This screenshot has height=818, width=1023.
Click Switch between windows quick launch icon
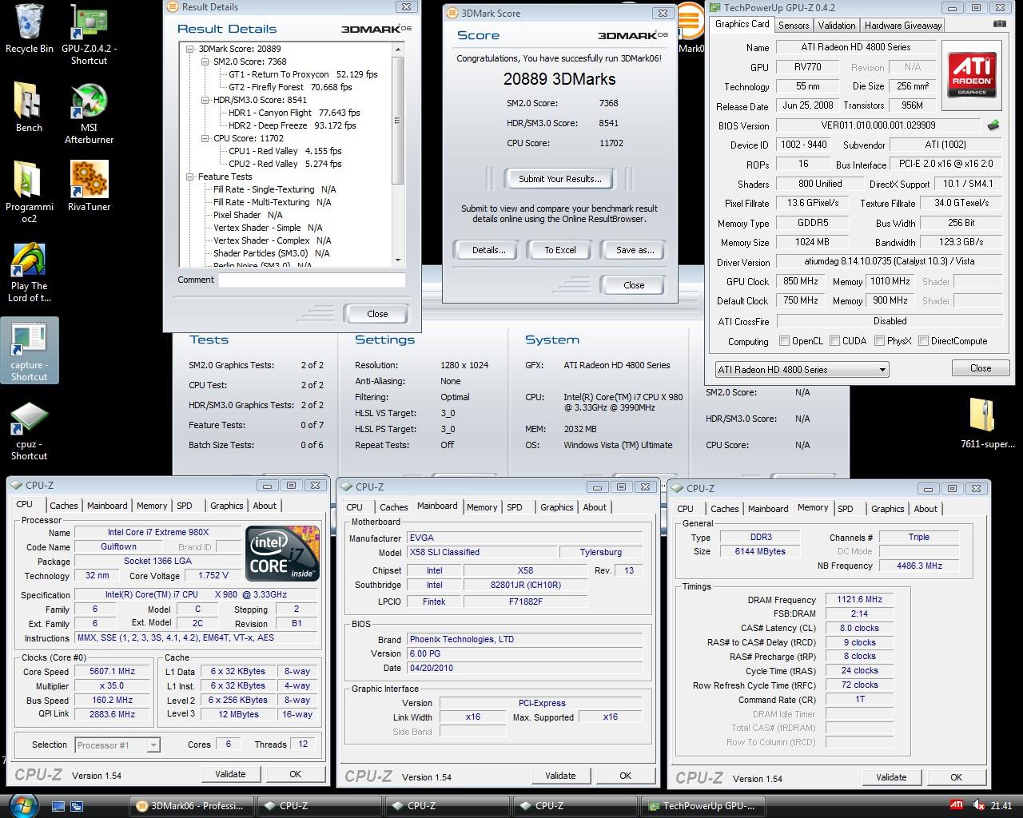(x=77, y=806)
